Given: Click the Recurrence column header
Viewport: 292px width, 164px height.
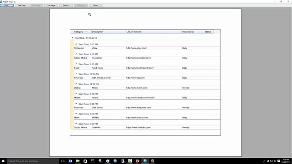Looking at the screenshot, I should (x=193, y=32).
